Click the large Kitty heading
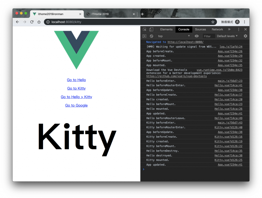The height and width of the screenshot is (198, 262). click(x=77, y=140)
